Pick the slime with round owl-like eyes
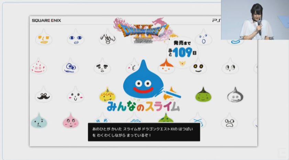The height and width of the screenshot is (160, 289). click(x=230, y=66)
